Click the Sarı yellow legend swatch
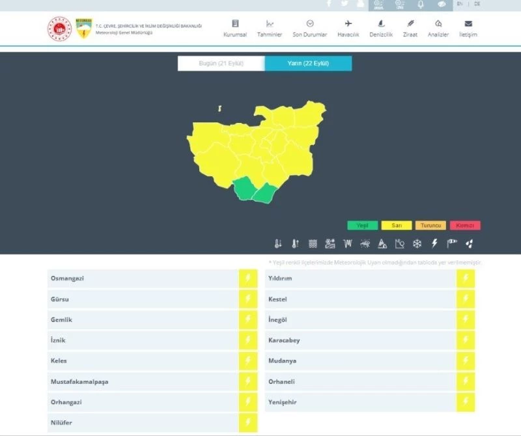The height and width of the screenshot is (436, 521). pos(397,225)
